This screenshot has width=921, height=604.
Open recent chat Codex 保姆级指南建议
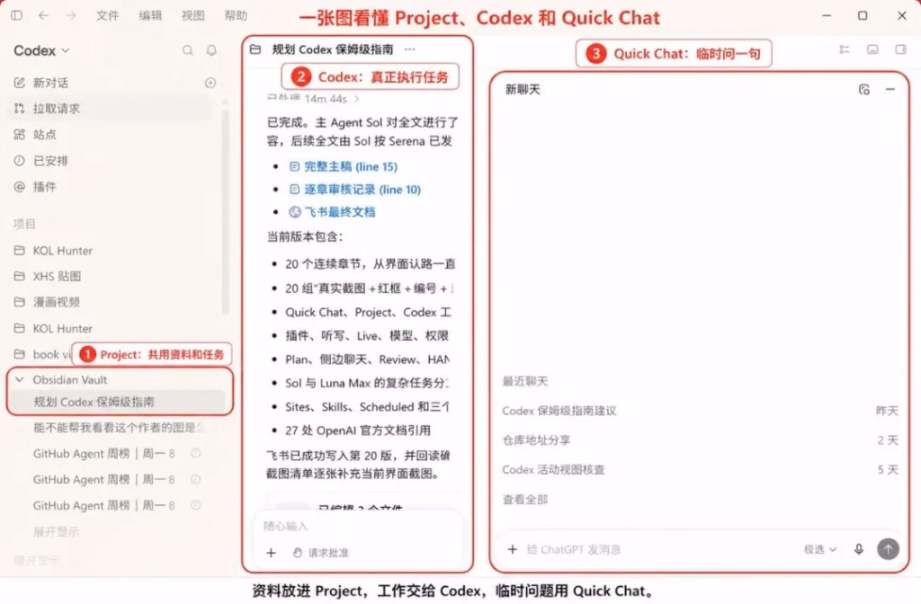pos(700,411)
